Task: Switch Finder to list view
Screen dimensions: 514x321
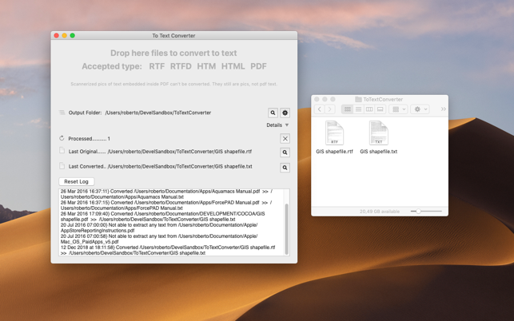Action: 359,109
